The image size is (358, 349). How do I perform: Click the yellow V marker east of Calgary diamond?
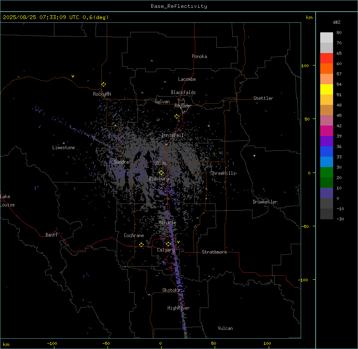(178, 242)
